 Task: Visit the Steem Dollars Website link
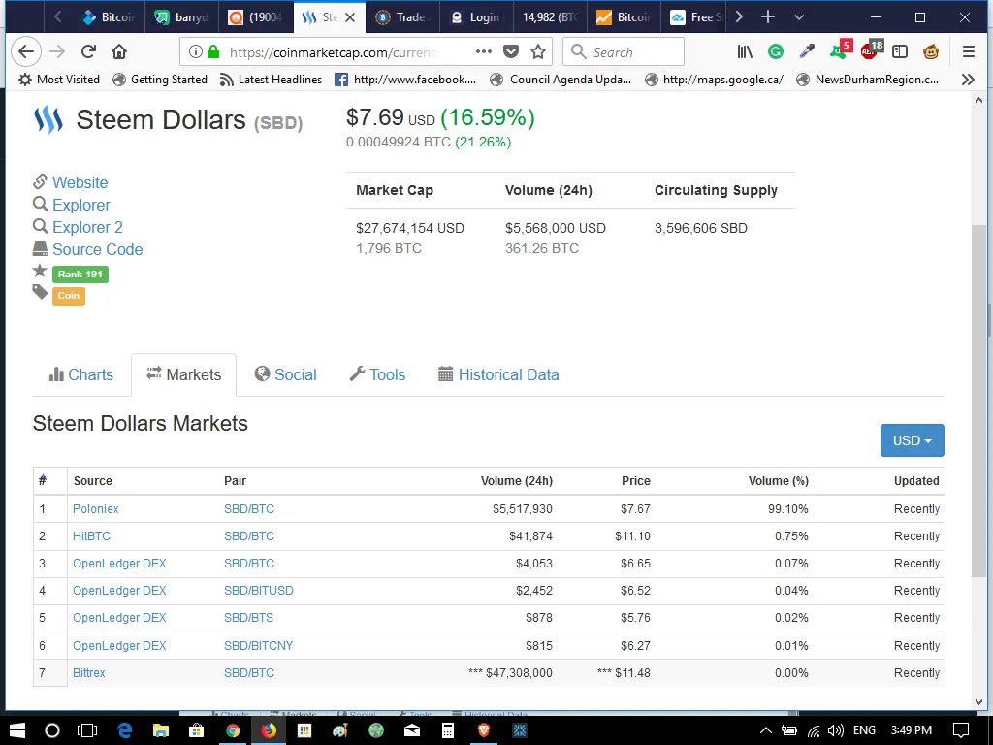coord(80,182)
